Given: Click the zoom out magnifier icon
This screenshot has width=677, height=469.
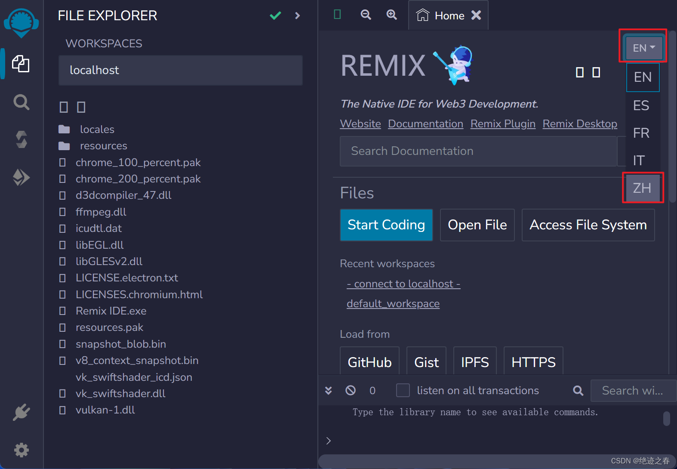Looking at the screenshot, I should pos(366,15).
